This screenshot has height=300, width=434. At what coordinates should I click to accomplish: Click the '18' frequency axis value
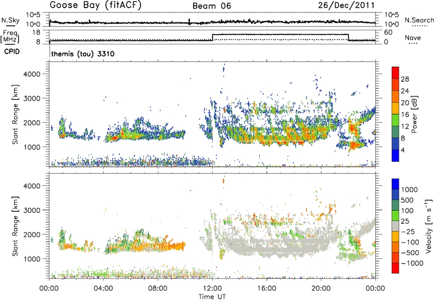(x=36, y=32)
